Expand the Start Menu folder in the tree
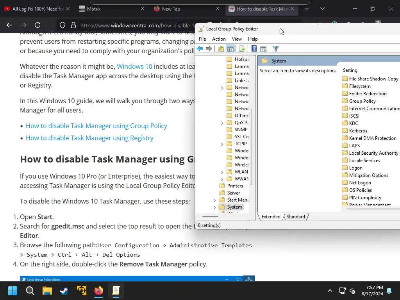 214,200
